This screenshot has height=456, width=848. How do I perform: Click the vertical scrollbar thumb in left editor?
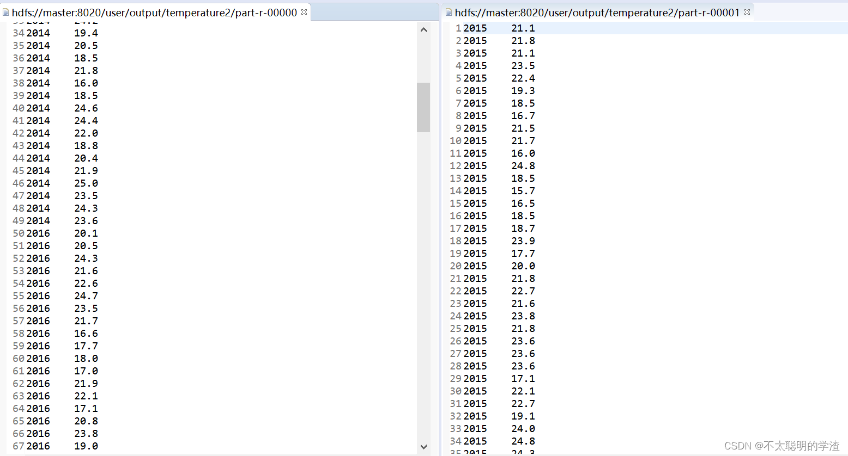[x=423, y=107]
